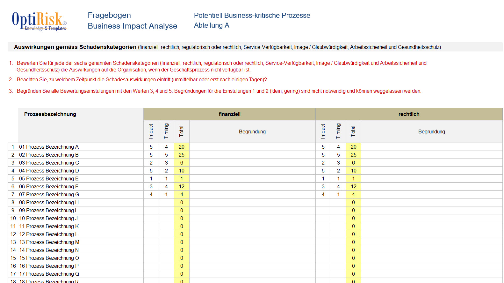504x283 pixels.
Task: Click finanziell Begründung cell for Prozess A
Action: 252,147
